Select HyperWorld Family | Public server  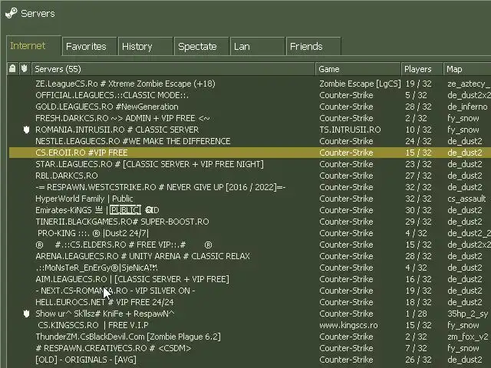coord(250,199)
